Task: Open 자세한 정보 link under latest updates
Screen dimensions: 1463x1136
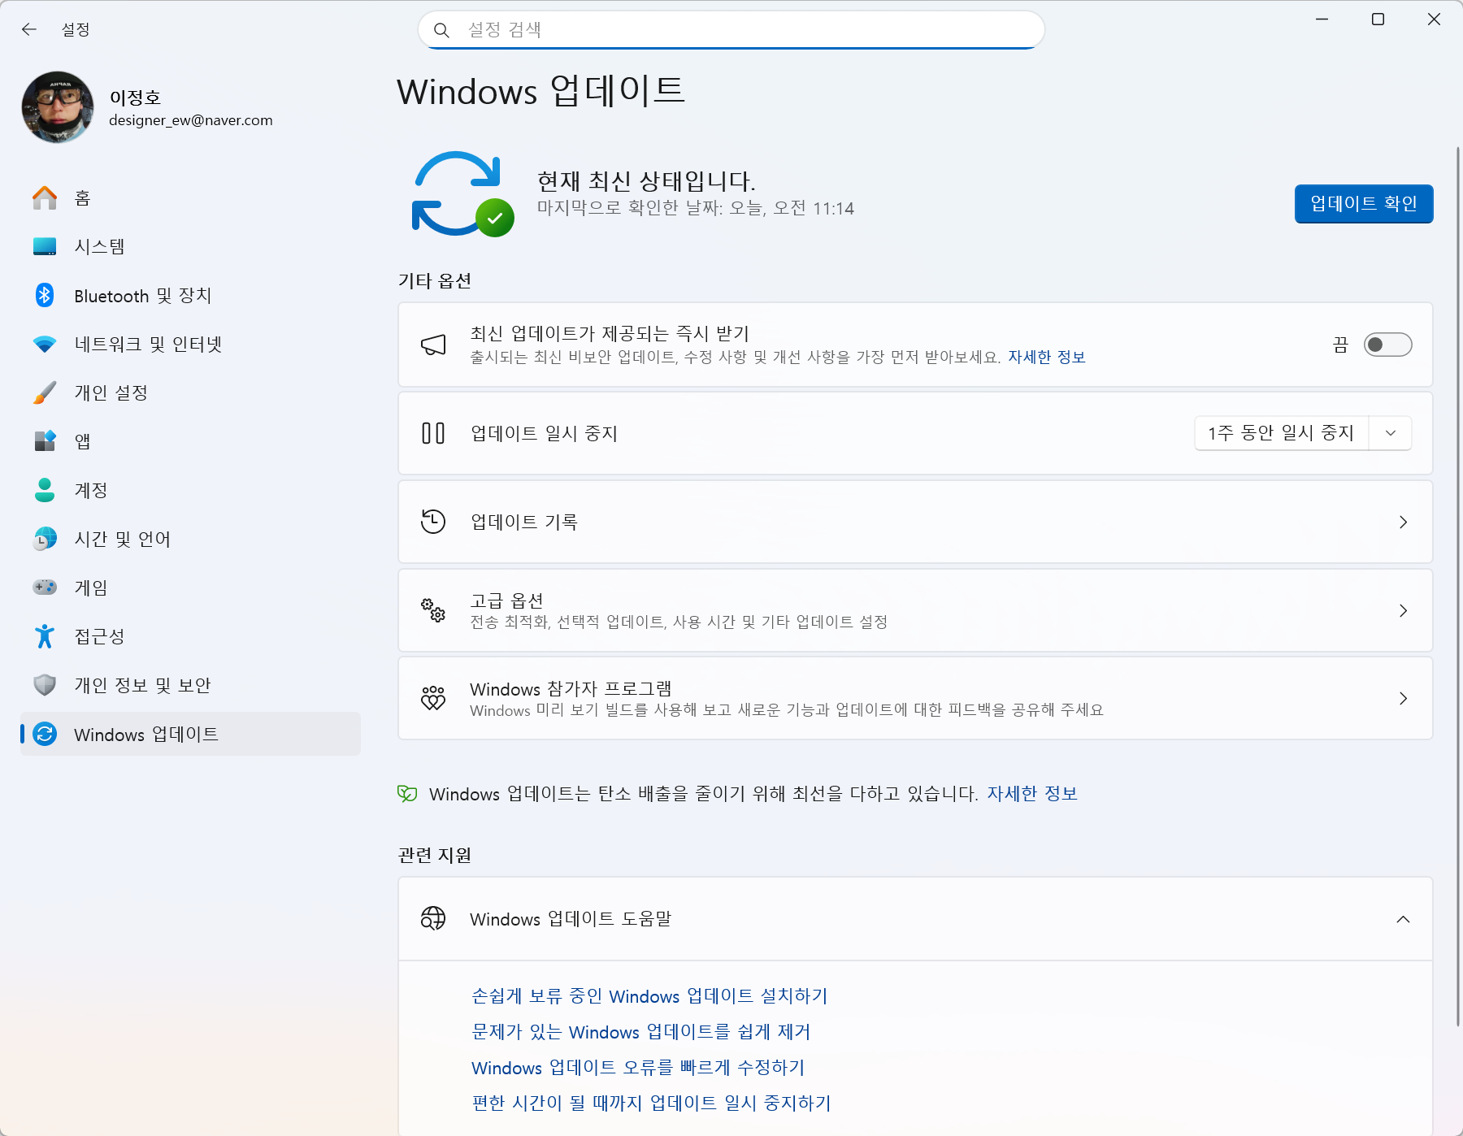Action: click(1047, 357)
